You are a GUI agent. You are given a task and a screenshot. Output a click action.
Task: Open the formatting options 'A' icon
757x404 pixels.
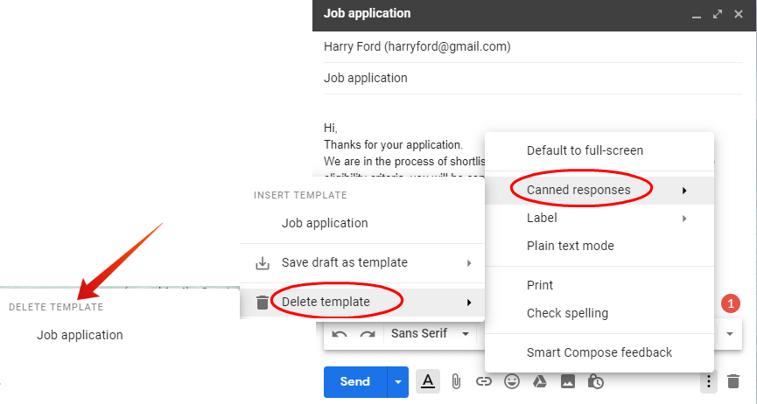(428, 382)
